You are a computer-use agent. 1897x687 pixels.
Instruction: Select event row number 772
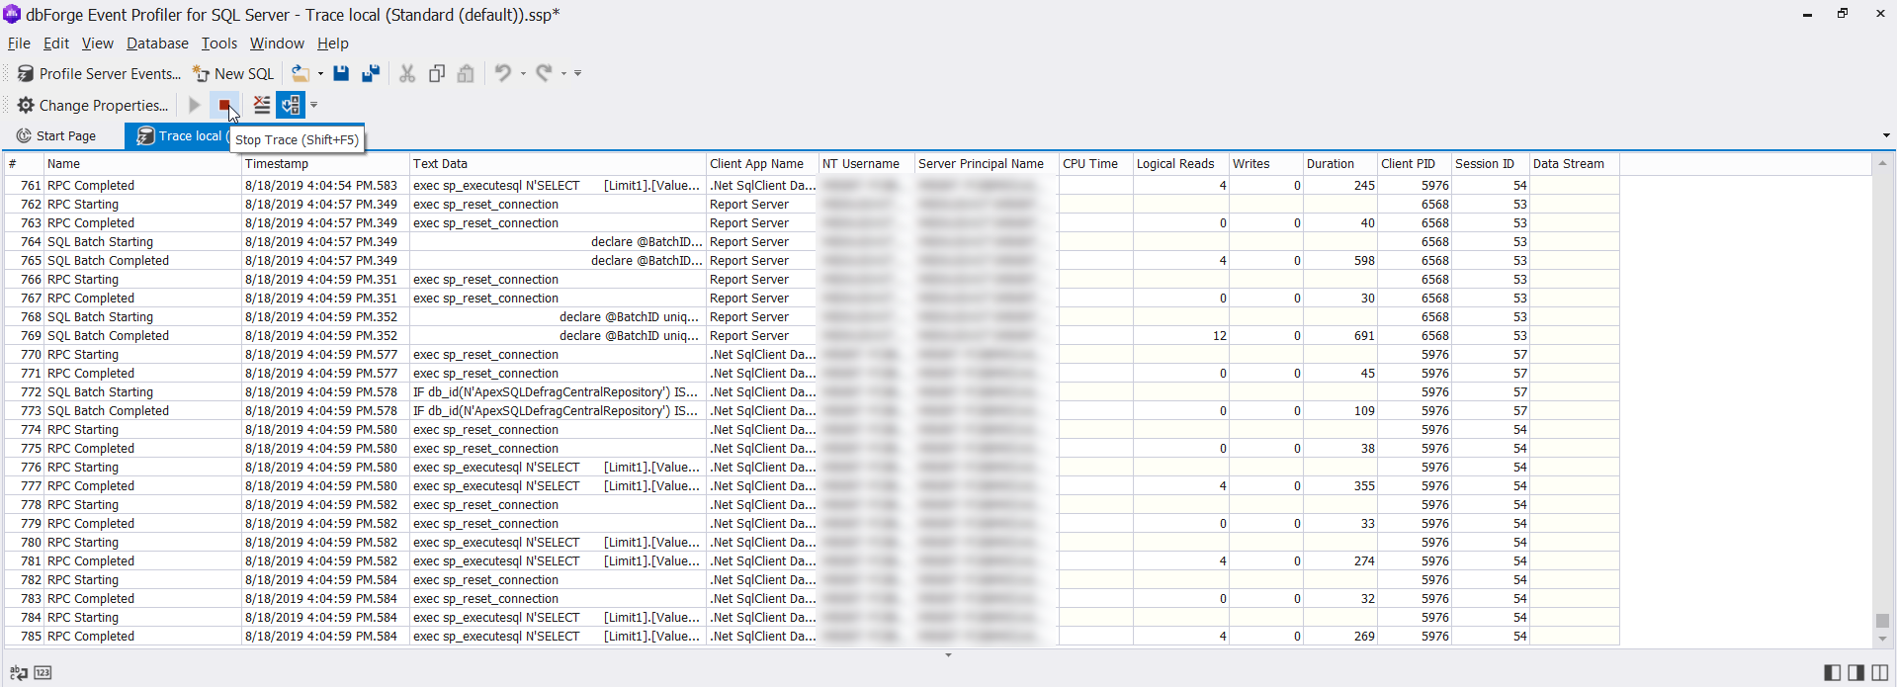811,392
